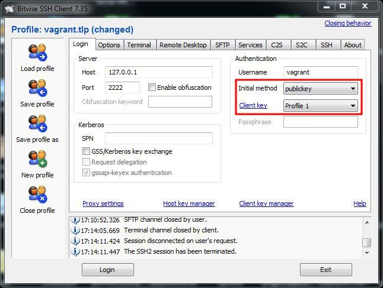
Task: Click the Client key link label
Action: (253, 105)
